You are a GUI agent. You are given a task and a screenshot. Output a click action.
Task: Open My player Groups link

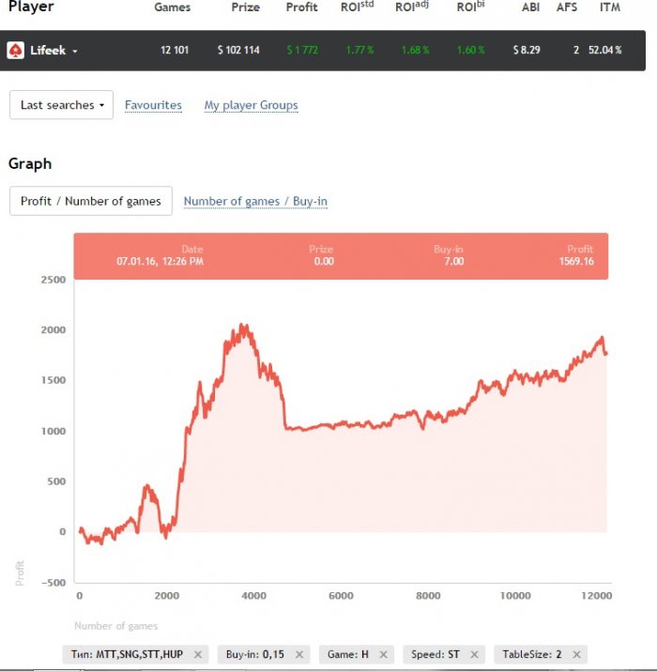(251, 105)
